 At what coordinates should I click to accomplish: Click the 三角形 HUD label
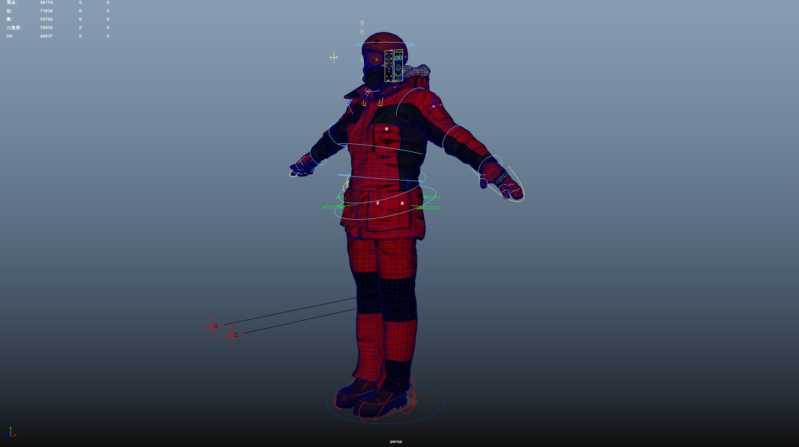tap(14, 28)
